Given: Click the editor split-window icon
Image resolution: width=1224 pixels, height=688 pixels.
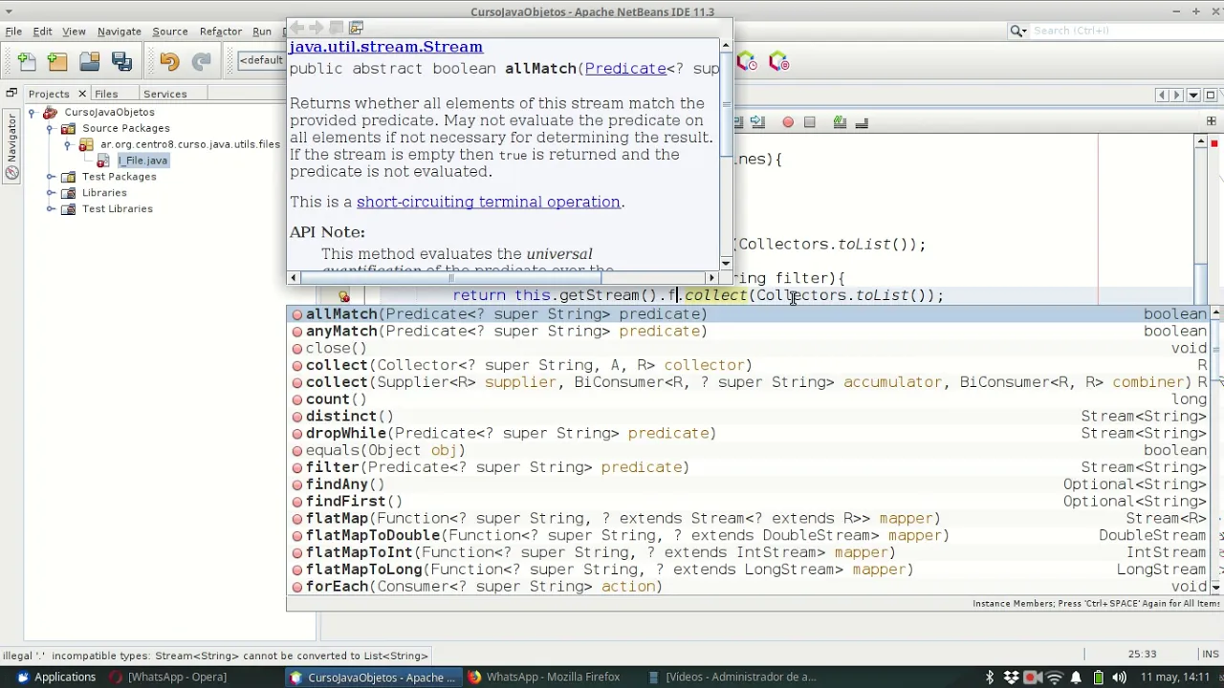Looking at the screenshot, I should tap(1211, 121).
